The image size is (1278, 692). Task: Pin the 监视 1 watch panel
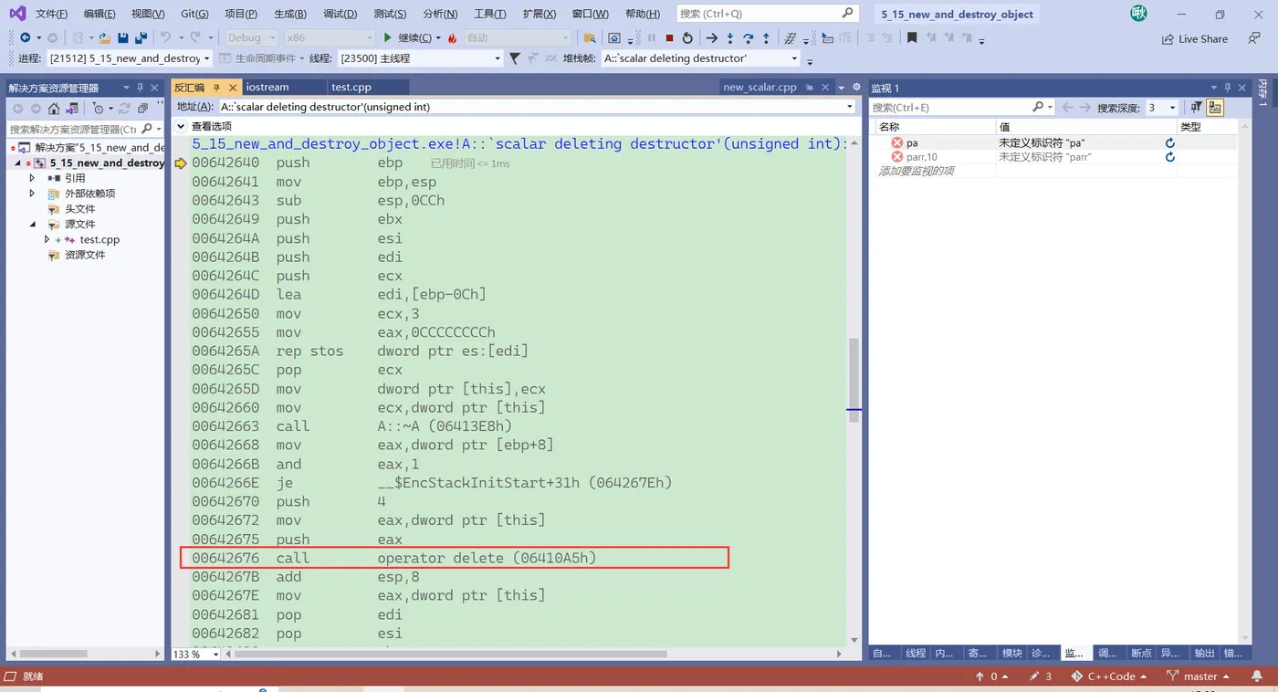pos(1227,87)
